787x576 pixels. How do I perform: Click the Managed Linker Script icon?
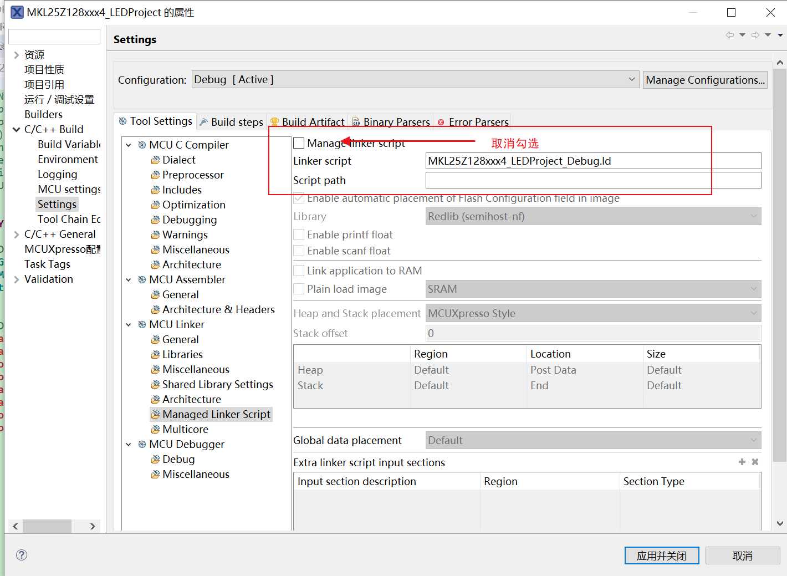click(155, 414)
